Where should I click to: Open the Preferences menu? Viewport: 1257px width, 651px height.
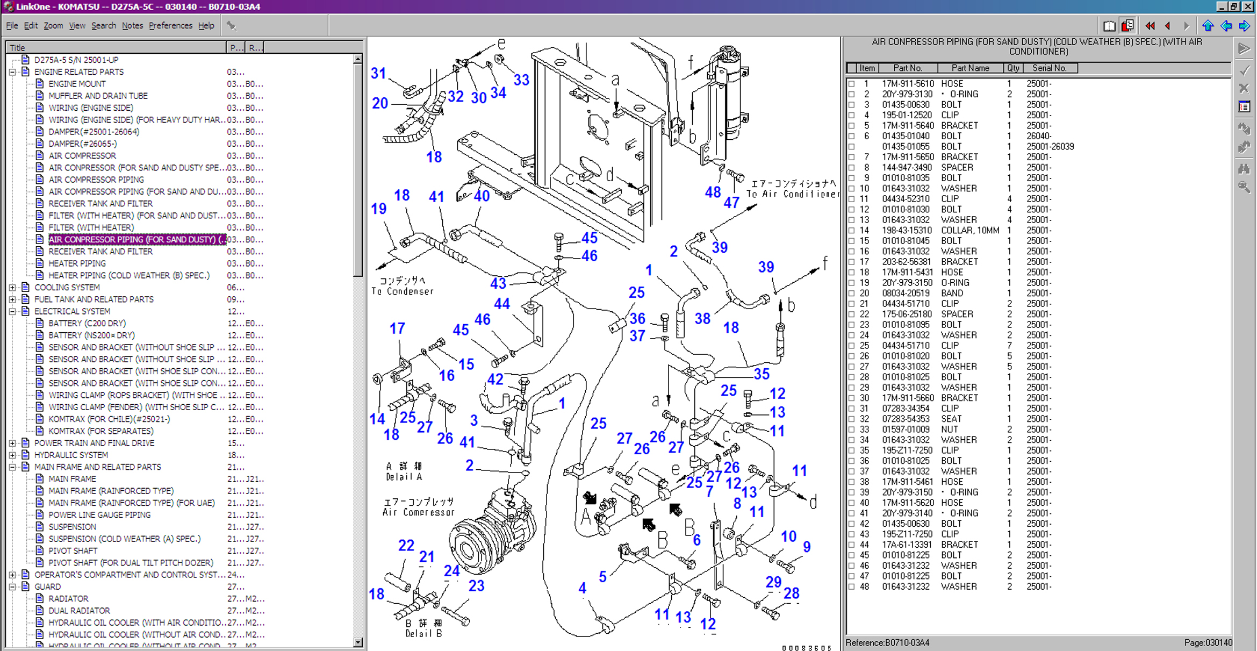click(x=170, y=25)
